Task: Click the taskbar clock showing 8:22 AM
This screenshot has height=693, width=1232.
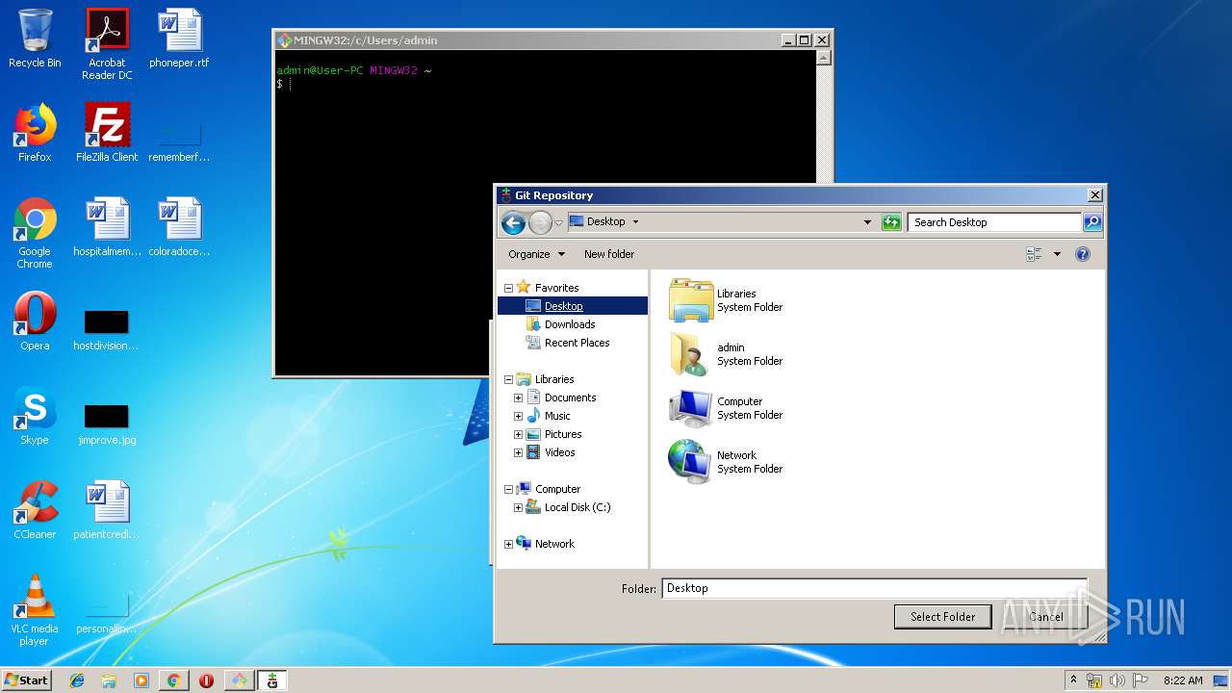Action: [x=1183, y=680]
